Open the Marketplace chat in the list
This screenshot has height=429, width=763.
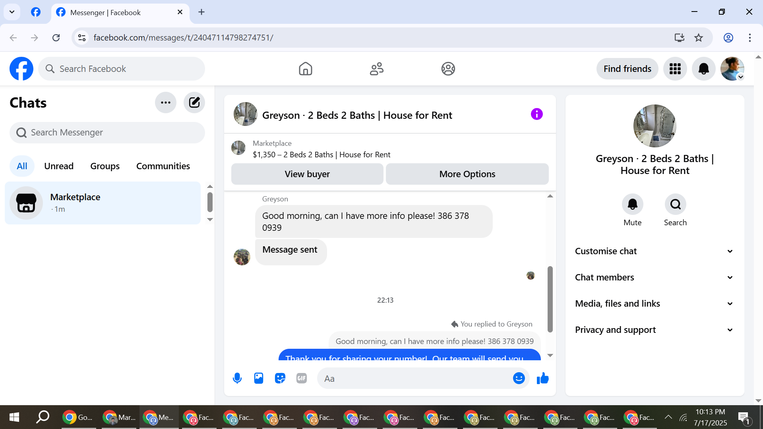tap(103, 203)
